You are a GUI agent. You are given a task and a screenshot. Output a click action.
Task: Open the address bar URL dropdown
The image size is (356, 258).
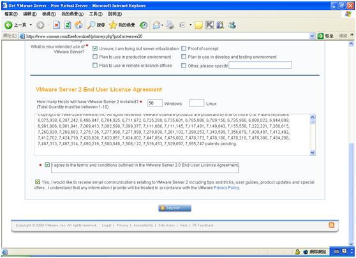click(x=312, y=36)
